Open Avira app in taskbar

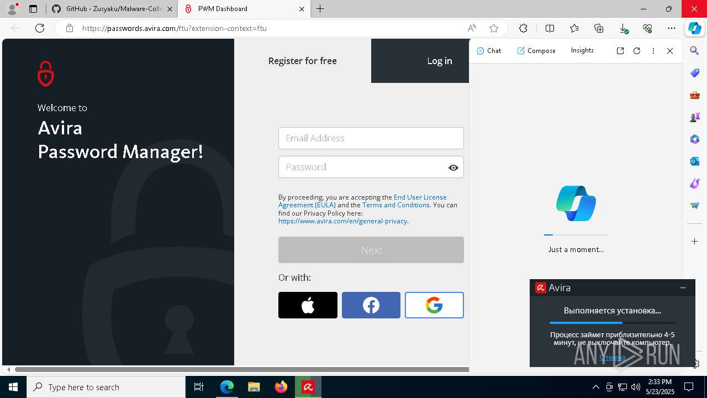308,387
